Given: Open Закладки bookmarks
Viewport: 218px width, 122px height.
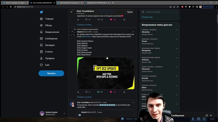Looking at the screenshot, I should pos(47,45).
